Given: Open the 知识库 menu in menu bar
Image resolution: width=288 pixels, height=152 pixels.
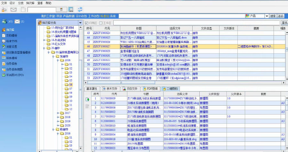Looking at the screenshot, I should 31,3.
